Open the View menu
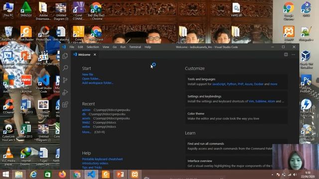The height and width of the screenshot is (179, 319). [x=106, y=47]
